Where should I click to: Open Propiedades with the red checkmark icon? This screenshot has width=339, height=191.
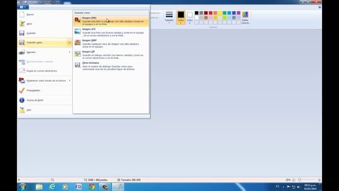[44, 90]
